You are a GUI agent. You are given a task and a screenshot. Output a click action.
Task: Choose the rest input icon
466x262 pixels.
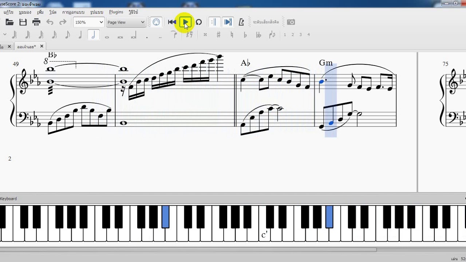(x=189, y=35)
